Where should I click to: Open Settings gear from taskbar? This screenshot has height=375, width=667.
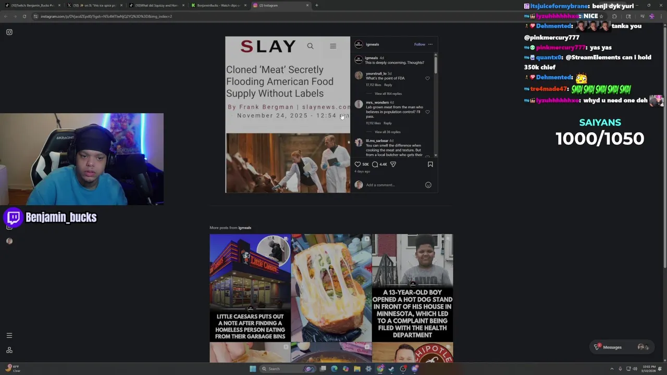click(x=368, y=369)
